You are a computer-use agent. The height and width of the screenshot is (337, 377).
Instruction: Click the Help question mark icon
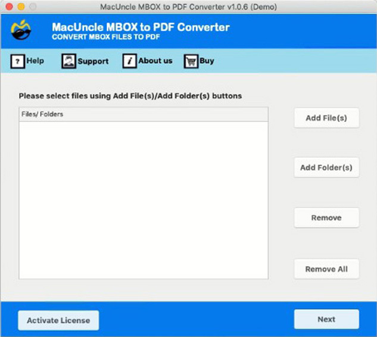[17, 61]
